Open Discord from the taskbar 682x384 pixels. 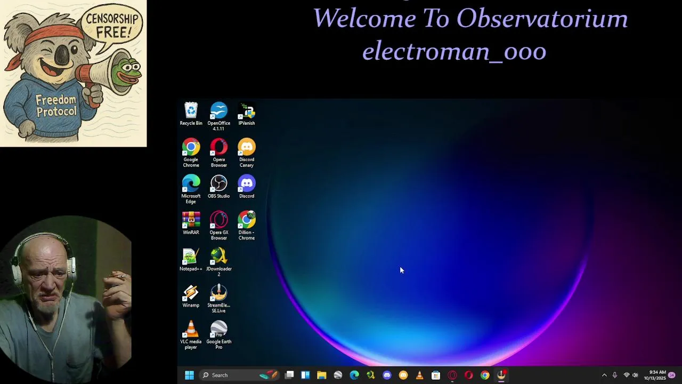point(387,375)
